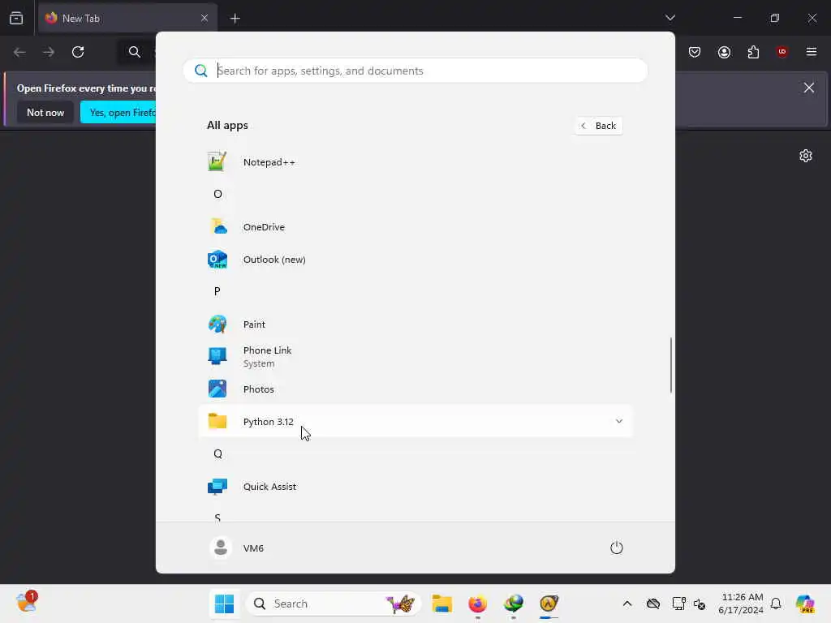This screenshot has width=831, height=623.
Task: Click the taskbar Search box
Action: [x=334, y=604]
